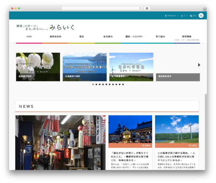Select the third carousel pagination dot
Screen dimensions: 216x183
point(100,84)
